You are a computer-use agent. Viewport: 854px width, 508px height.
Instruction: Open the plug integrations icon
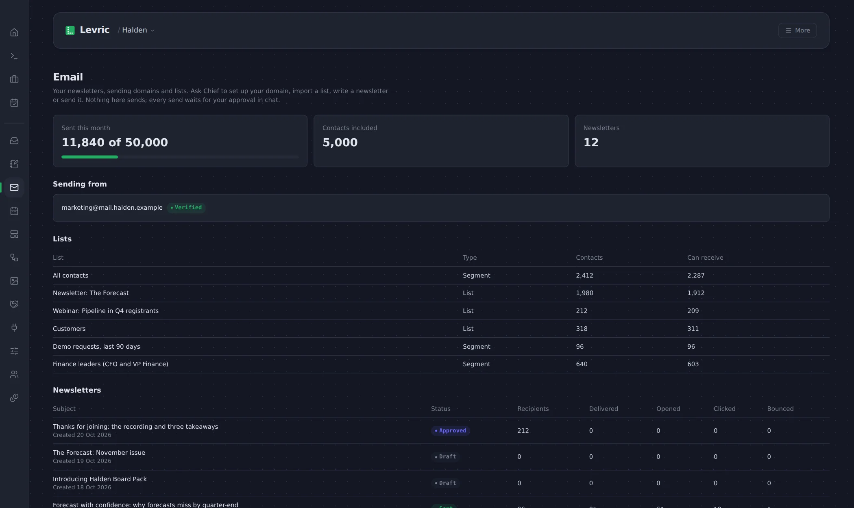coord(14,328)
